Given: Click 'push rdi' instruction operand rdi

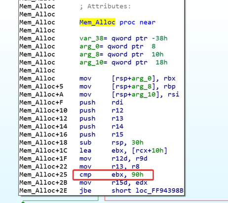Looking at the screenshot, I should point(117,102).
